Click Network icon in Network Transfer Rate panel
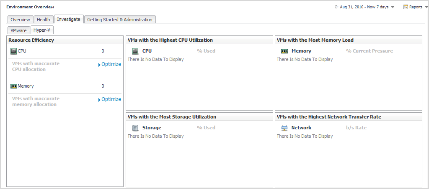 [x=284, y=128]
